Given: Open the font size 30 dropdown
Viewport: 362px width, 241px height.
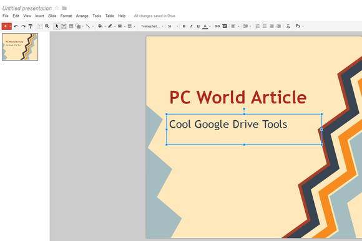Looking at the screenshot, I should pyautogui.click(x=173, y=26).
